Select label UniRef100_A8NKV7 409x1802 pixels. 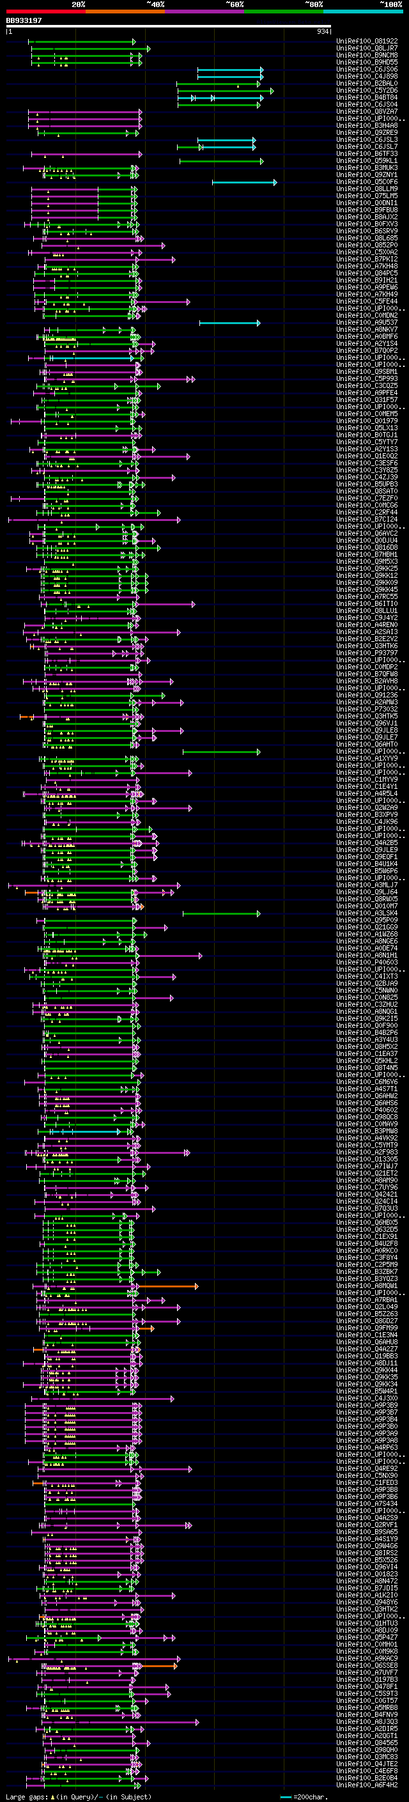click(367, 329)
